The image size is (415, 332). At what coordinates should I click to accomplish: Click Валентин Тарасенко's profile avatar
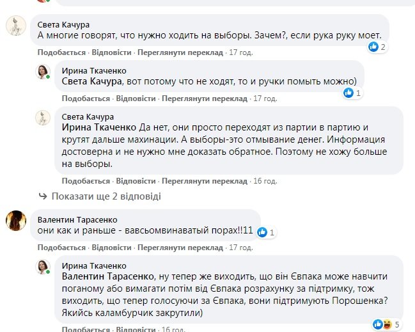[x=15, y=221]
